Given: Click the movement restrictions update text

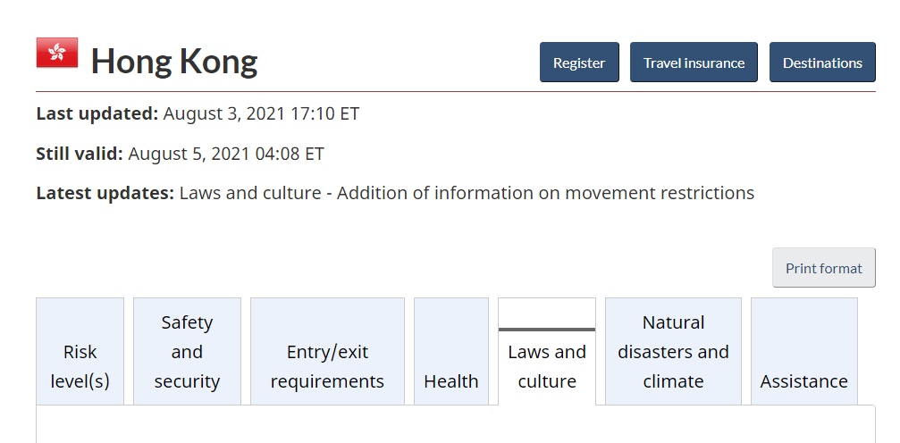Looking at the screenshot, I should [x=467, y=193].
